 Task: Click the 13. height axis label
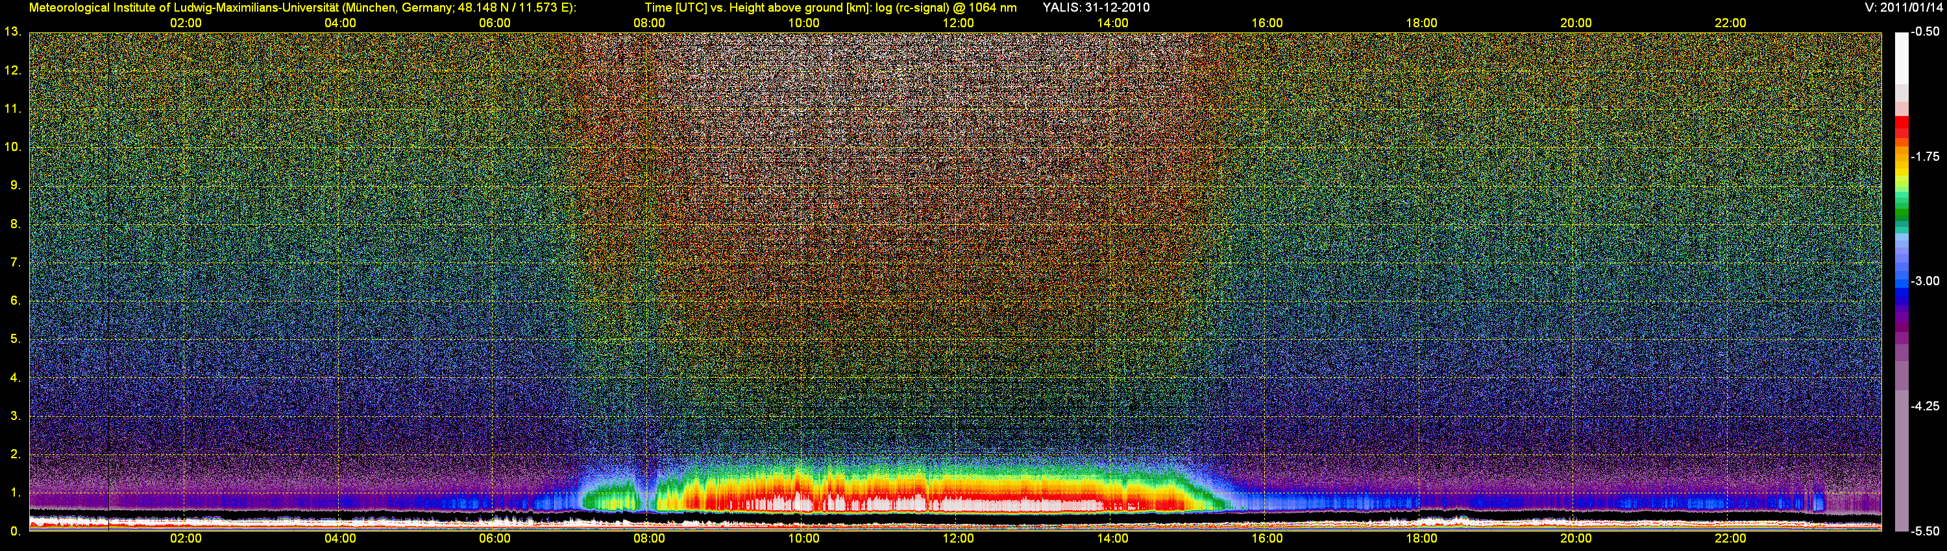[x=12, y=32]
